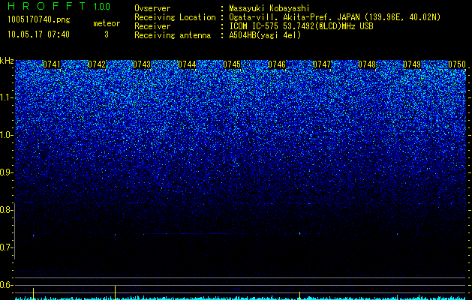The height and width of the screenshot is (300, 472).
Task: Click the 0.9 kHz axis label
Action: click(x=6, y=172)
